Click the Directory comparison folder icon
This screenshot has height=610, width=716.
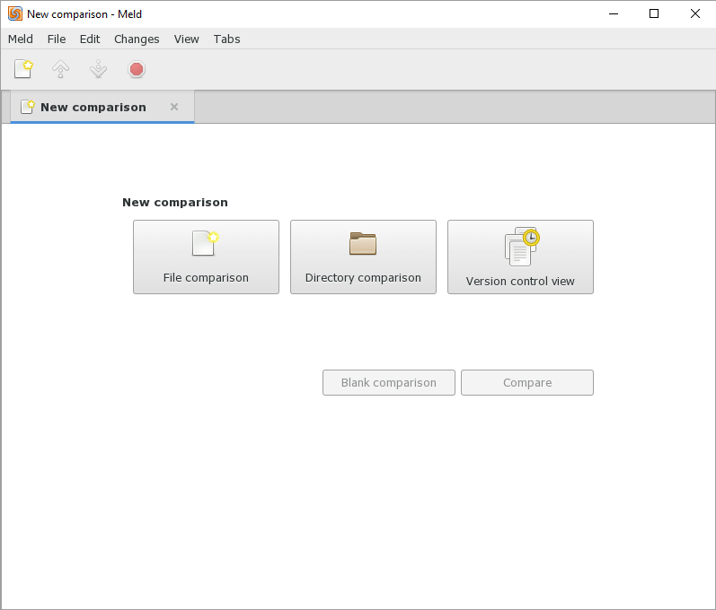363,243
